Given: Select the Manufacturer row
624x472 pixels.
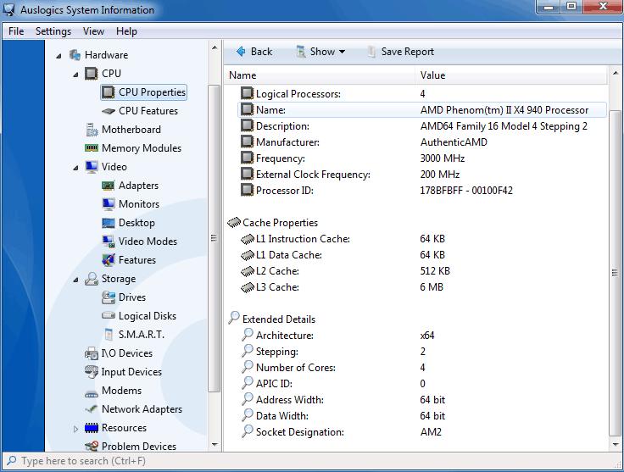Looking at the screenshot, I should click(422, 142).
